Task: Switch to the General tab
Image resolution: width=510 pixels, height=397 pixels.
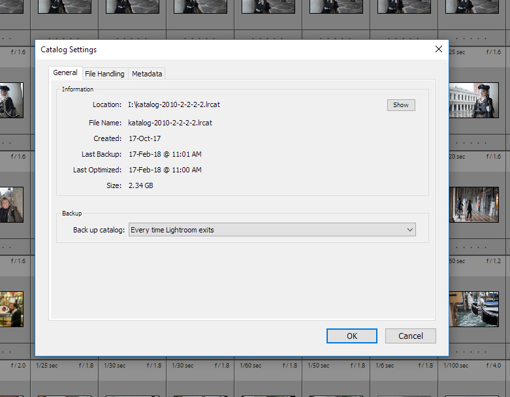Action: (x=65, y=73)
